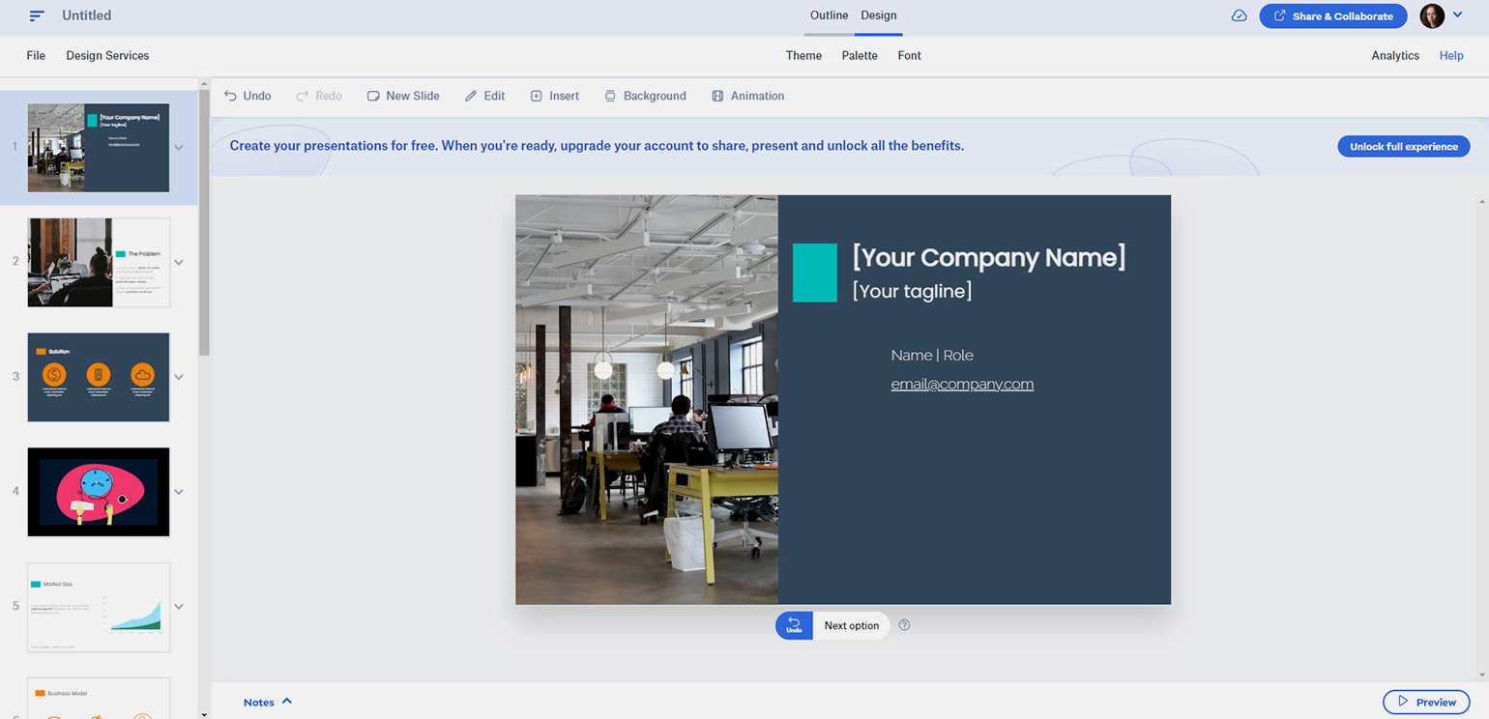Expand options chevron for slide 3
This screenshot has width=1489, height=719.
point(179,377)
